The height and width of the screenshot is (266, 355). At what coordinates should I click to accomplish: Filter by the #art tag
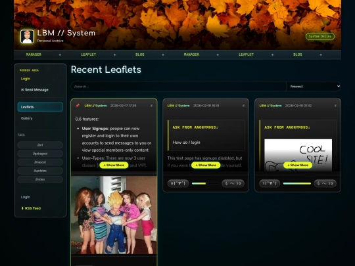40,145
